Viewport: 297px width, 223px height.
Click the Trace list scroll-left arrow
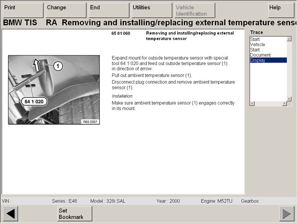(x=252, y=103)
